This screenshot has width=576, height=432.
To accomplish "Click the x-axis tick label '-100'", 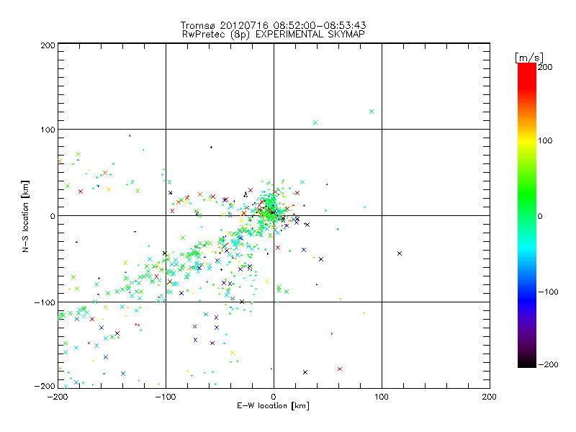I will click(166, 397).
